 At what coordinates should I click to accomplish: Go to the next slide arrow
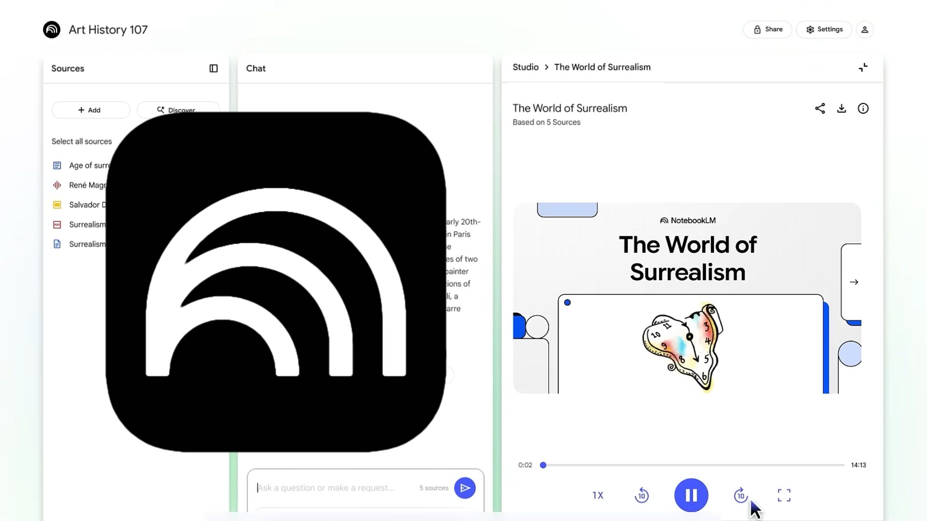(x=854, y=282)
